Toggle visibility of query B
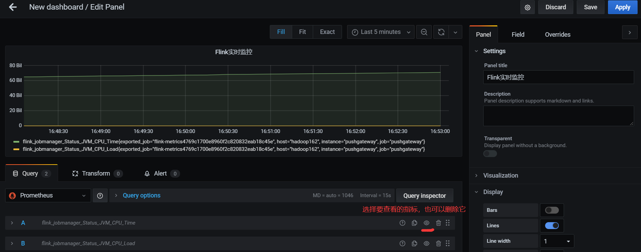The width and height of the screenshot is (641, 252). tap(427, 243)
